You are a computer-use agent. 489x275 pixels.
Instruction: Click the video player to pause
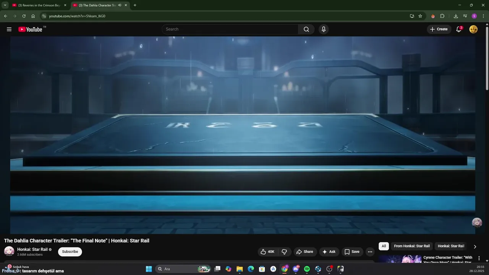coord(243,135)
